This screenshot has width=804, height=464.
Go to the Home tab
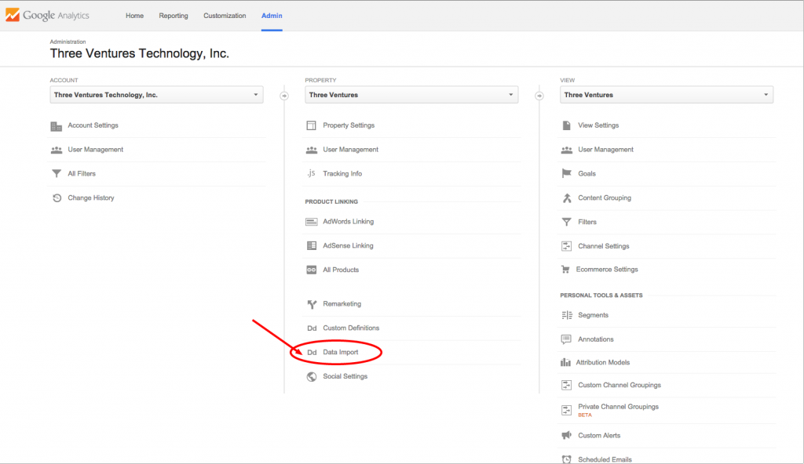pos(134,16)
